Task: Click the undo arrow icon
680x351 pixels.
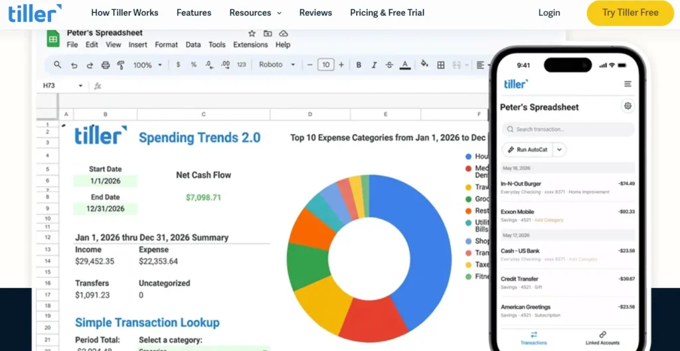Action: pos(74,65)
